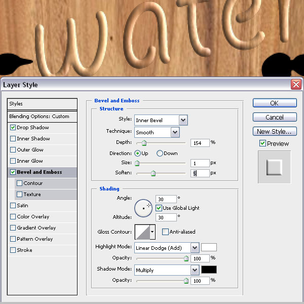The height and width of the screenshot is (304, 304).
Task: Click the Satin label in the list
Action: pyautogui.click(x=22, y=206)
